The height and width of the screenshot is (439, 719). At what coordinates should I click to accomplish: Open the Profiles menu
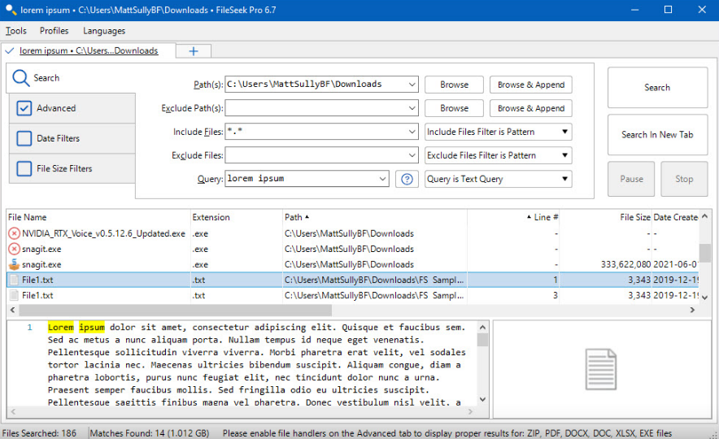tap(54, 31)
